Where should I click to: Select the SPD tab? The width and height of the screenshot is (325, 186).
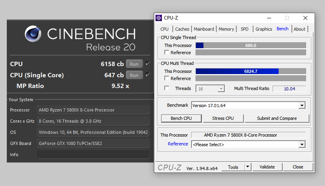coord(245,29)
